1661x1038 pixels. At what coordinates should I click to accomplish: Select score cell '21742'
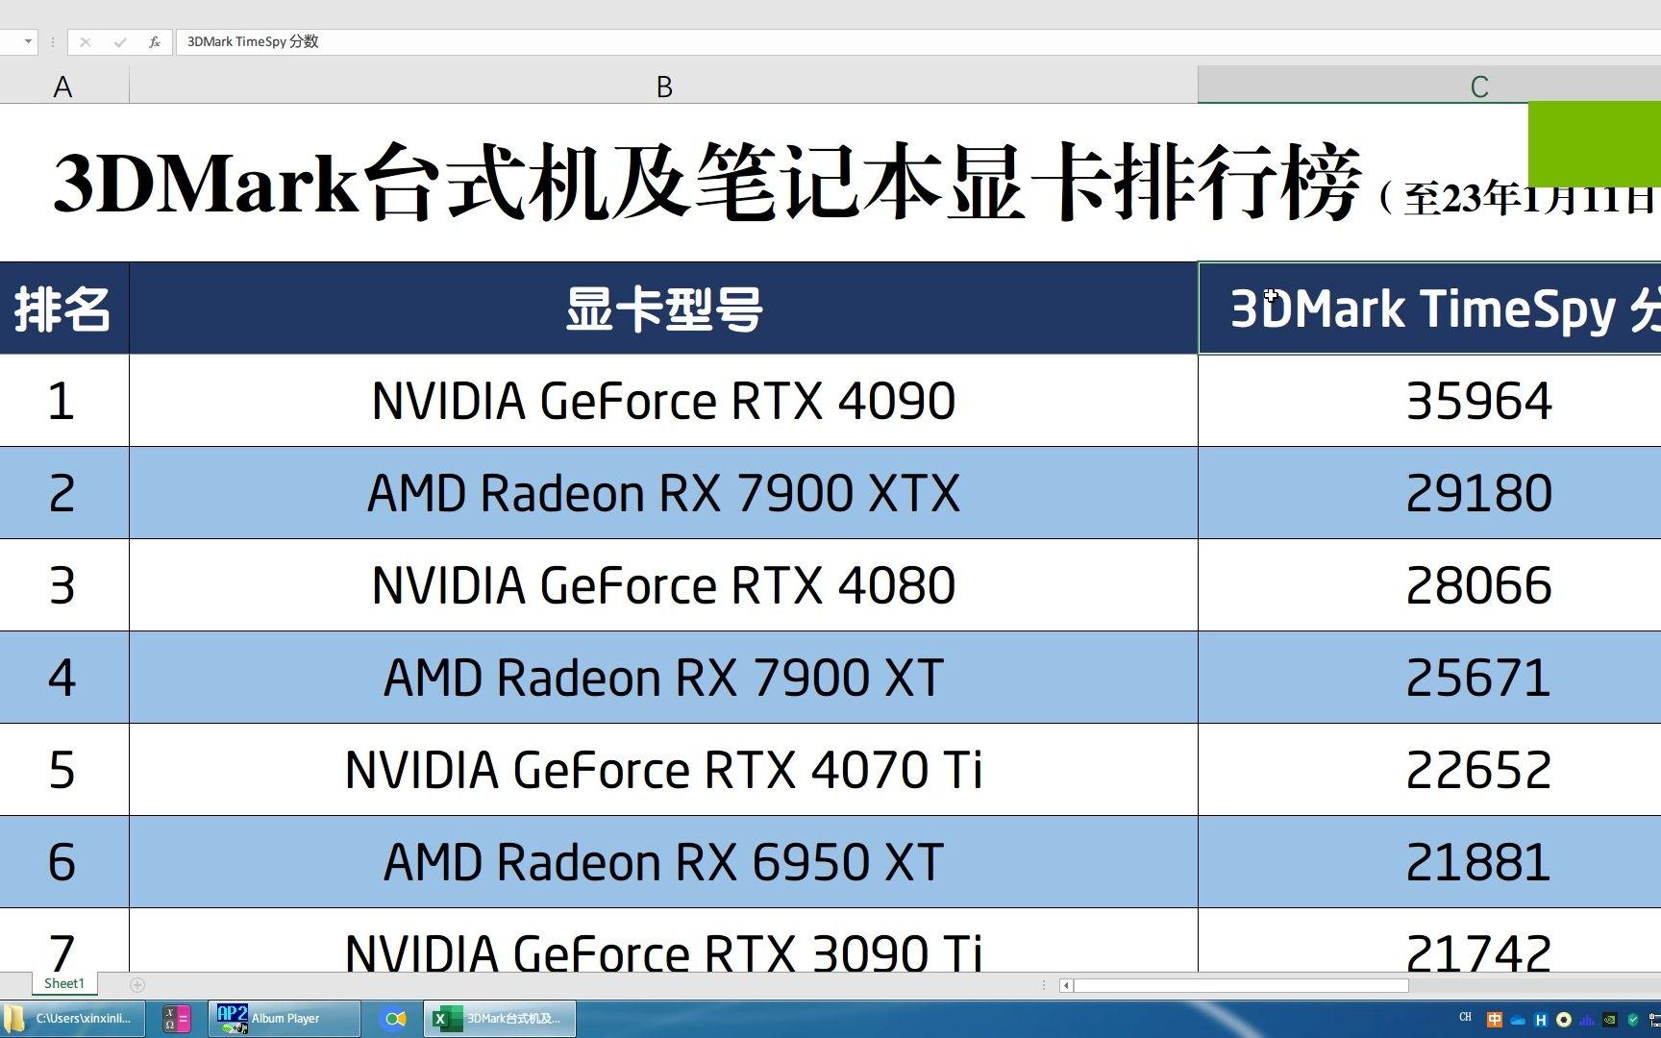click(1429, 942)
